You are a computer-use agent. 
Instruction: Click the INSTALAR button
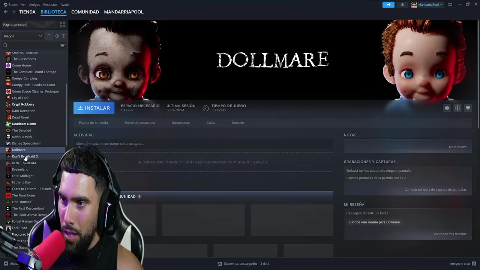pos(94,108)
